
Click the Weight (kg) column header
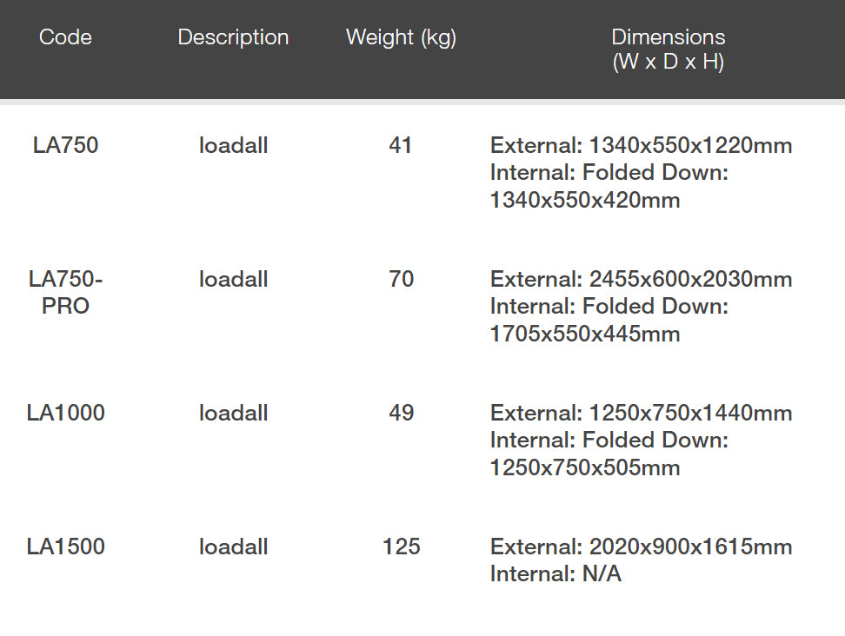coord(401,37)
